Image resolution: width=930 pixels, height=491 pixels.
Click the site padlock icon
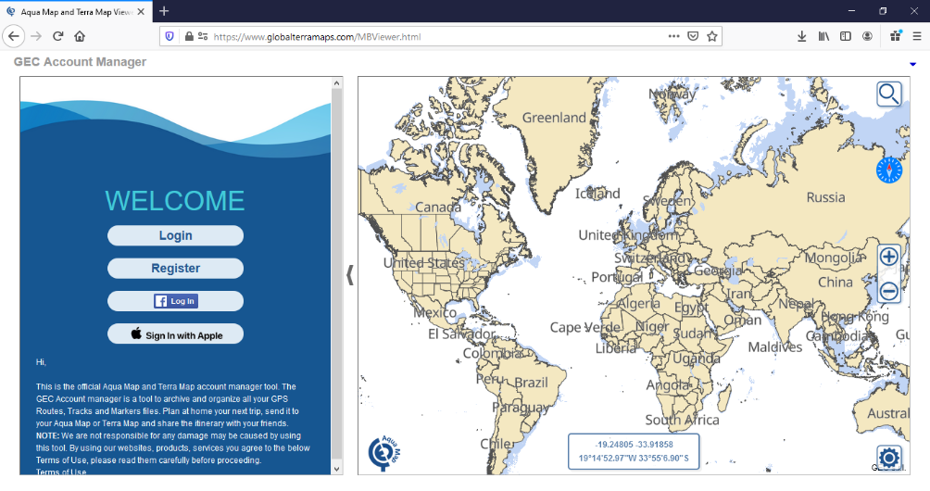click(189, 36)
